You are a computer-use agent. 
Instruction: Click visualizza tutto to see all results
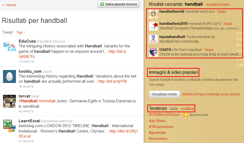coord(217,5)
